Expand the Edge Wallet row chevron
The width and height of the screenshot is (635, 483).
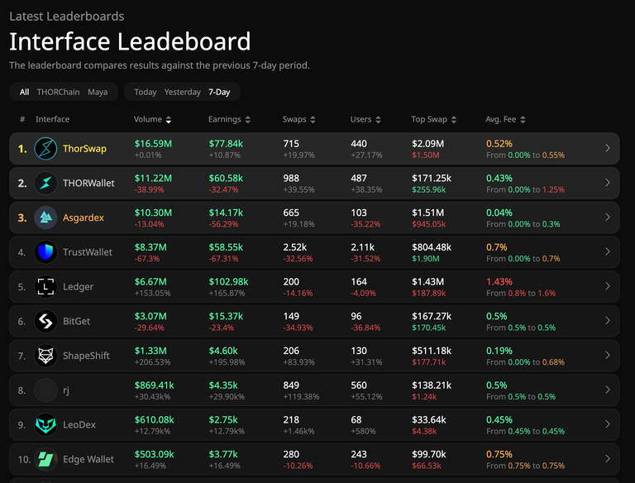click(x=608, y=459)
